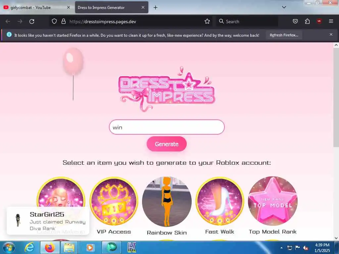Viewport: 339px width, 254px height.
Task: Click the green round taskbar app icon
Action: (111, 247)
